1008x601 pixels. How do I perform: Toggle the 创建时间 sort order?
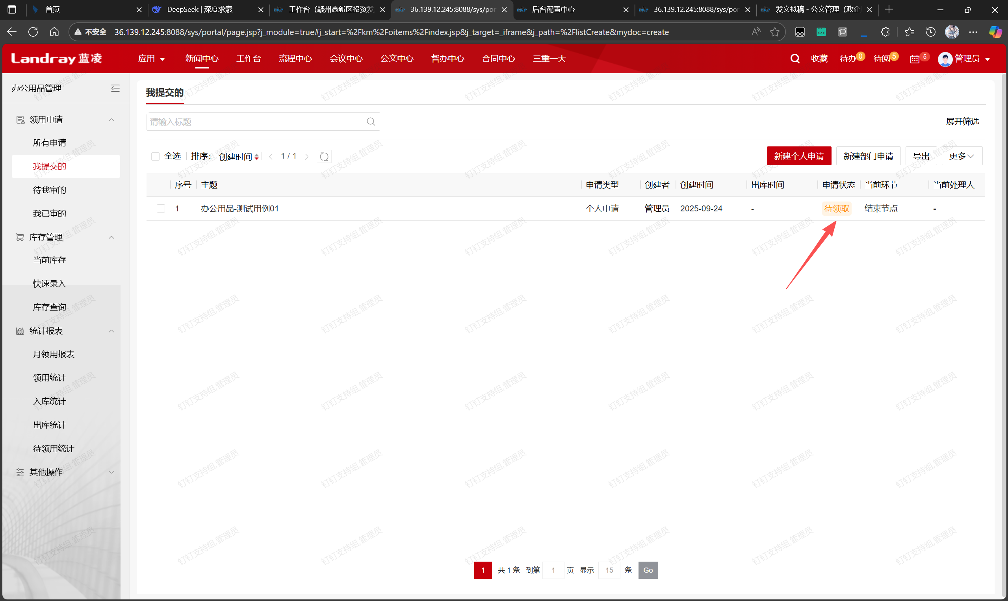(239, 157)
